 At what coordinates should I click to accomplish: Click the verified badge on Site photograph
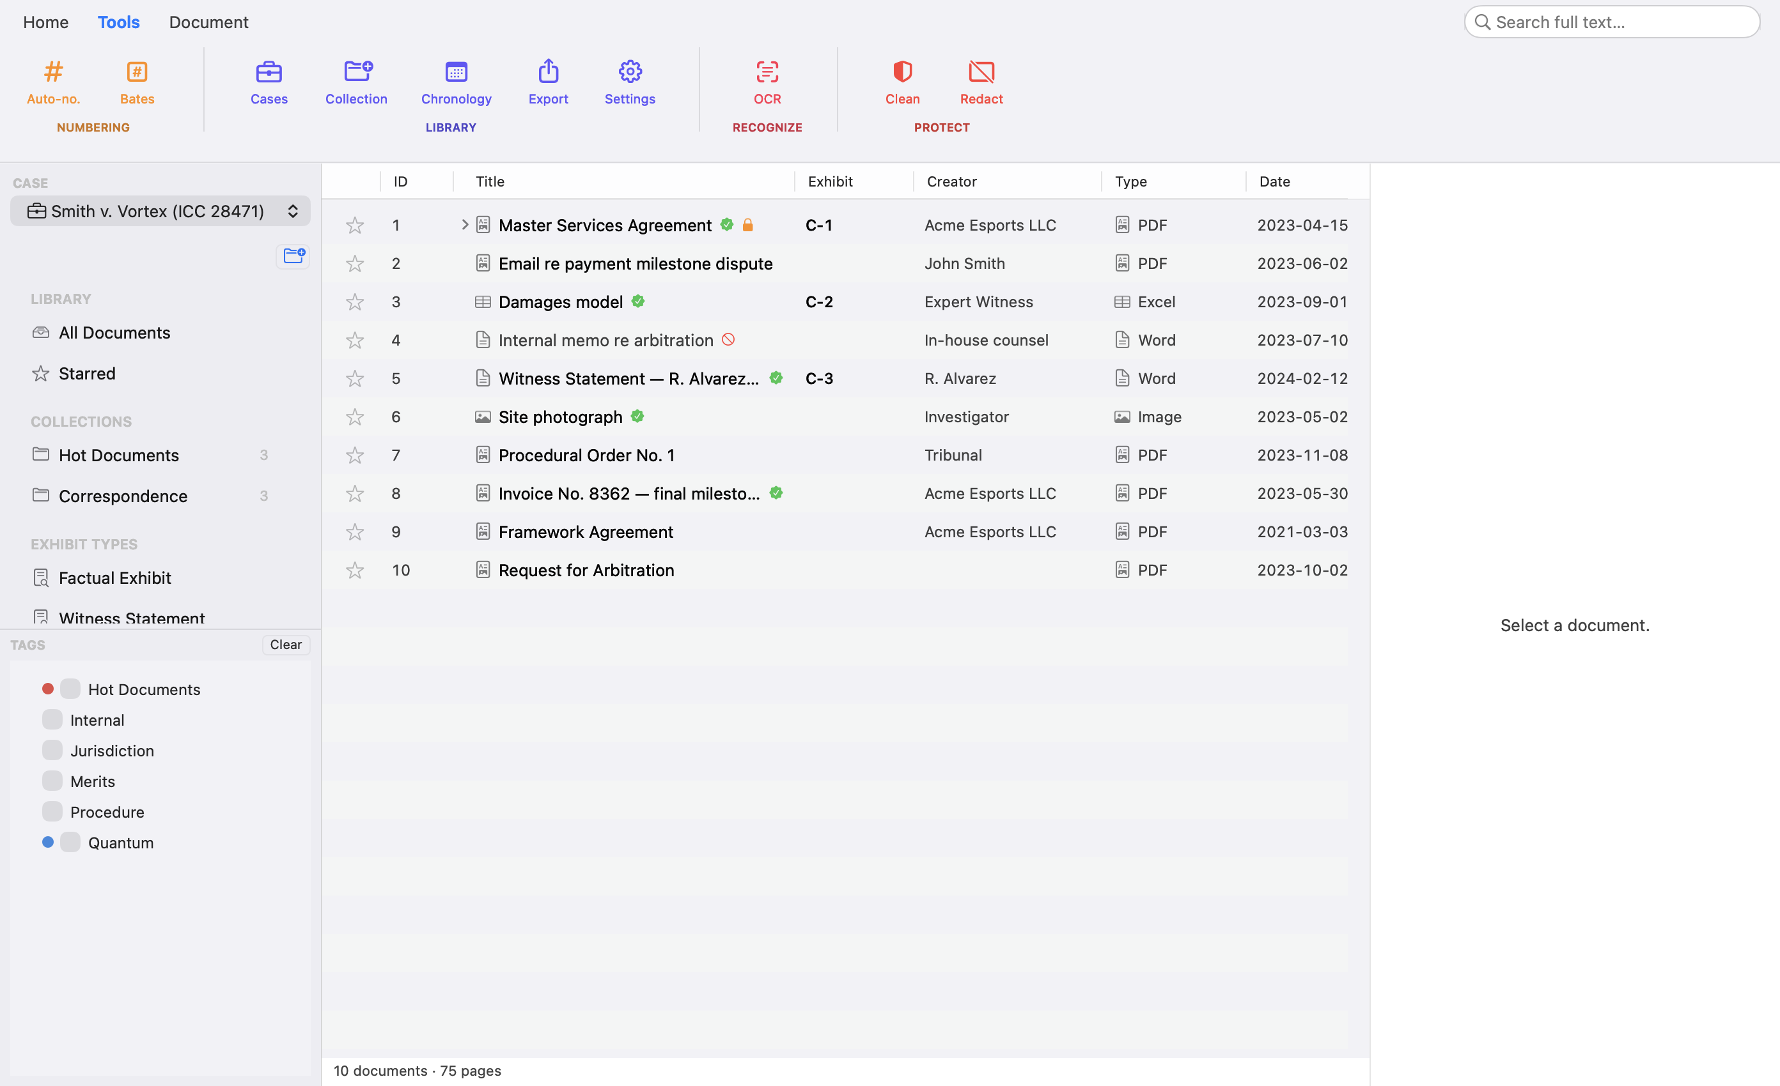637,417
